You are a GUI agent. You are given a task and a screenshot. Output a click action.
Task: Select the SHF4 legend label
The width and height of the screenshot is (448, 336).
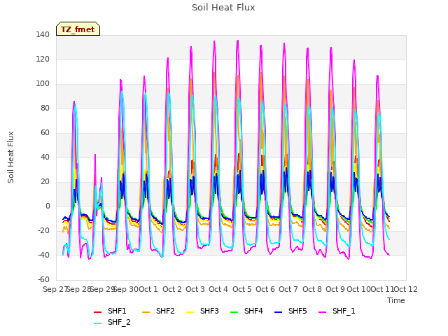click(x=253, y=311)
